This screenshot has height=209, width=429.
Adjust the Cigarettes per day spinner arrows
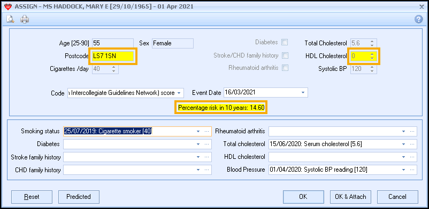coord(113,69)
